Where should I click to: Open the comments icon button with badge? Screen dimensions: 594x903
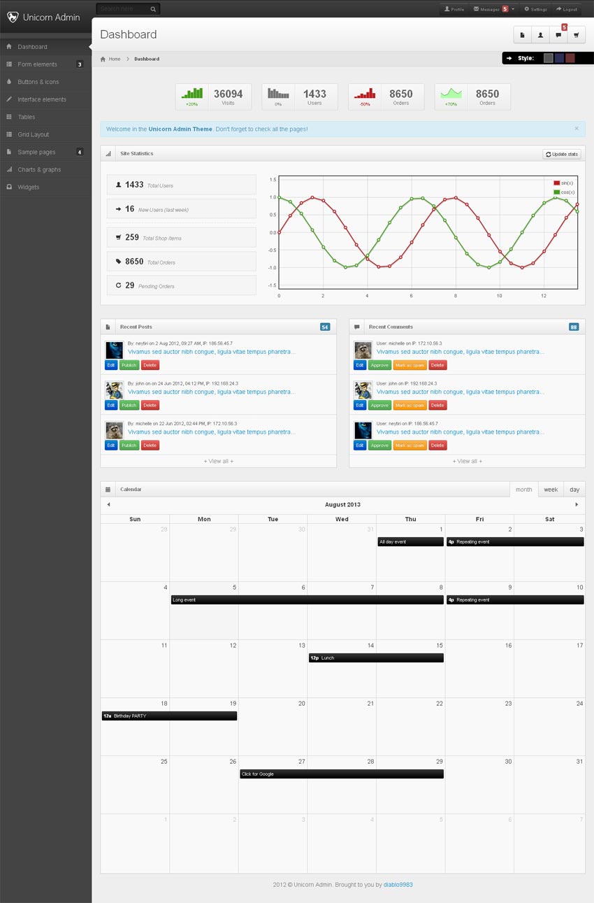click(x=558, y=35)
